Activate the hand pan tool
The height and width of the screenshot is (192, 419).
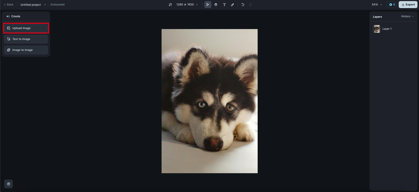click(x=216, y=5)
